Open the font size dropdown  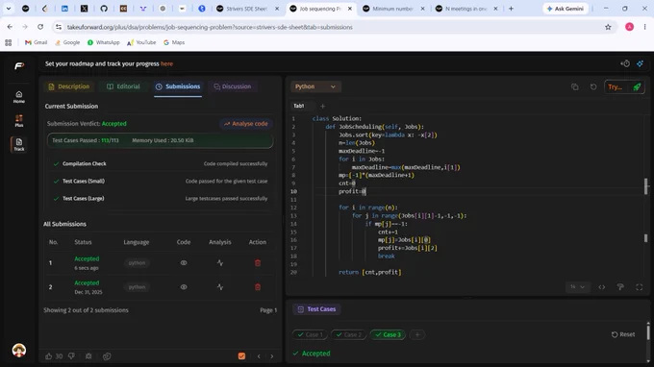coord(578,287)
